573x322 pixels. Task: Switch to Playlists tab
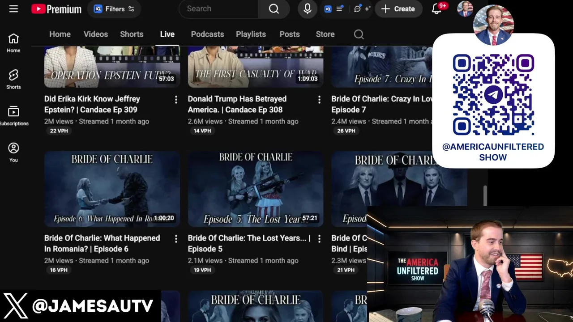click(251, 34)
